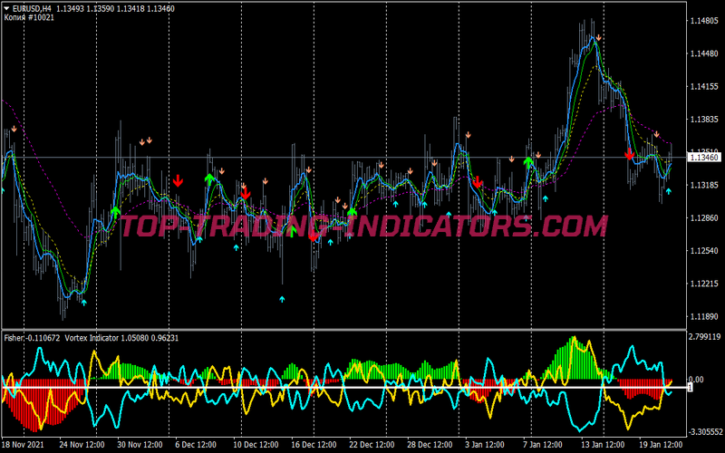Click time axis label 6 Dec 12:00
The width and height of the screenshot is (725, 453).
coord(196,445)
